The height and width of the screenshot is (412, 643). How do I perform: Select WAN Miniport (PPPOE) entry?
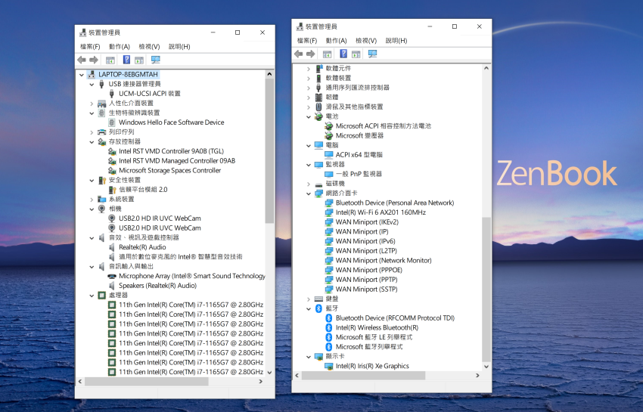[x=368, y=270]
